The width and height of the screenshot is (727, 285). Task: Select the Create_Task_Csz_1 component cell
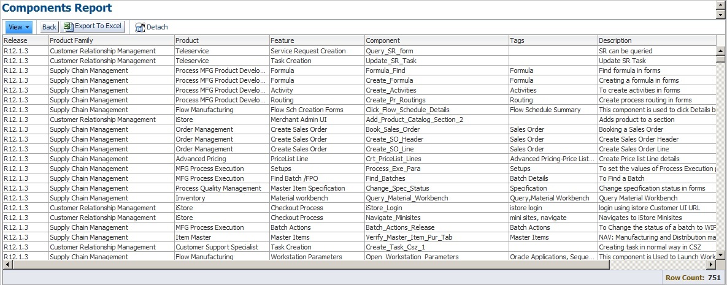point(437,247)
